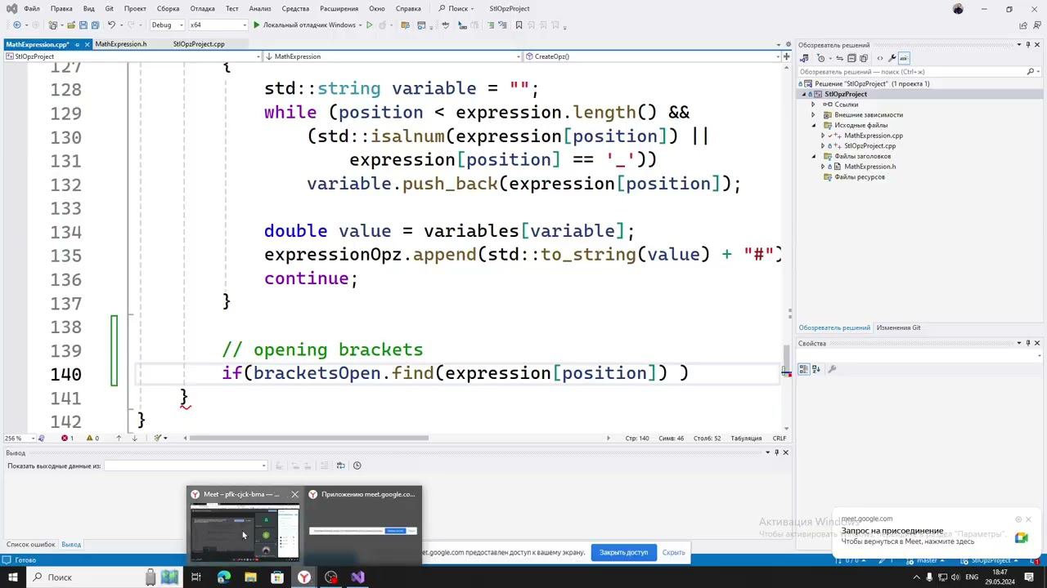Open the StlOpzProject scope dropdown above the editor
This screenshot has height=588, width=1047.
click(x=132, y=56)
